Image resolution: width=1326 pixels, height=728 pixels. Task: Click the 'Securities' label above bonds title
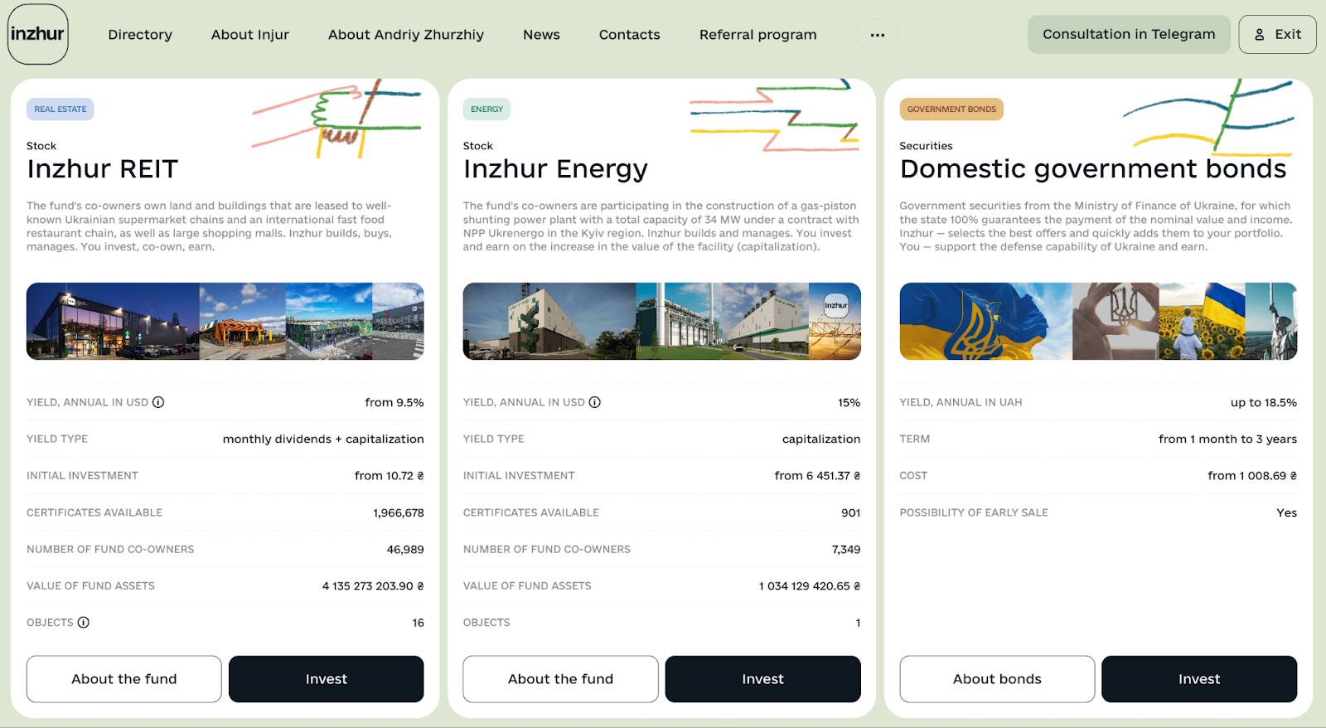(x=926, y=146)
